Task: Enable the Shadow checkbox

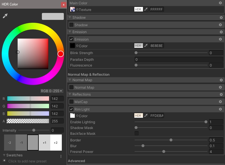Action: [71, 25]
